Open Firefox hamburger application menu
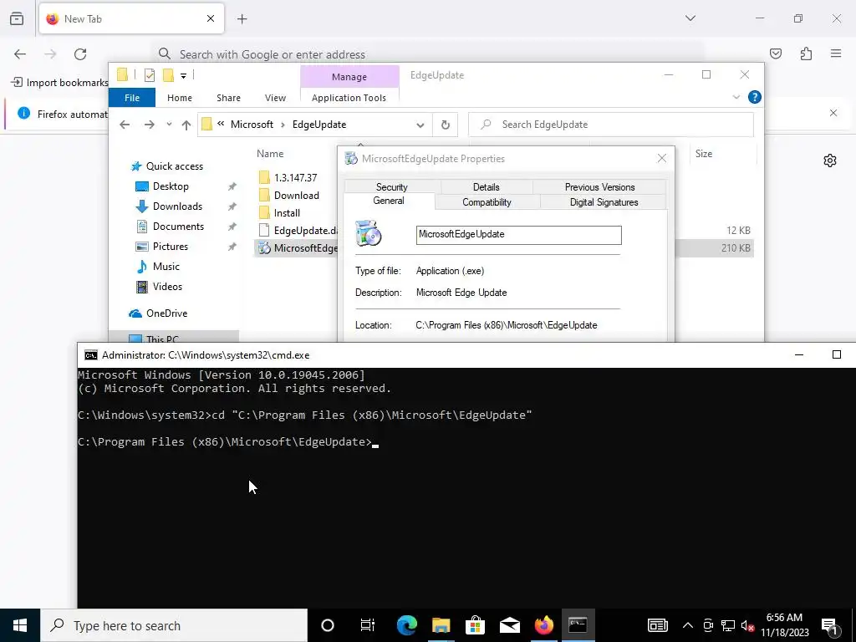Screen dimensions: 856x642 coord(836,53)
